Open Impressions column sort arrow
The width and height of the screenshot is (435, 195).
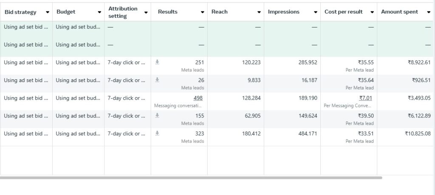click(315, 12)
